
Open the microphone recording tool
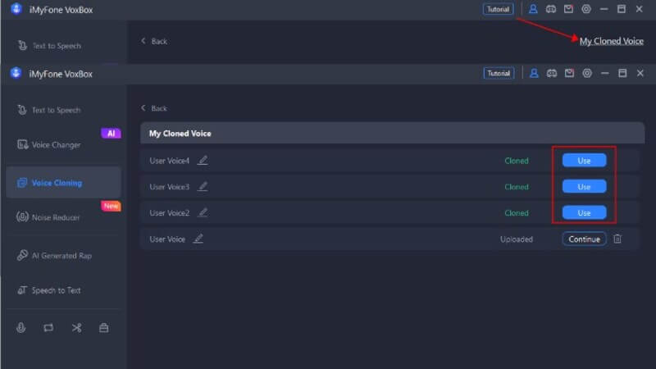21,327
